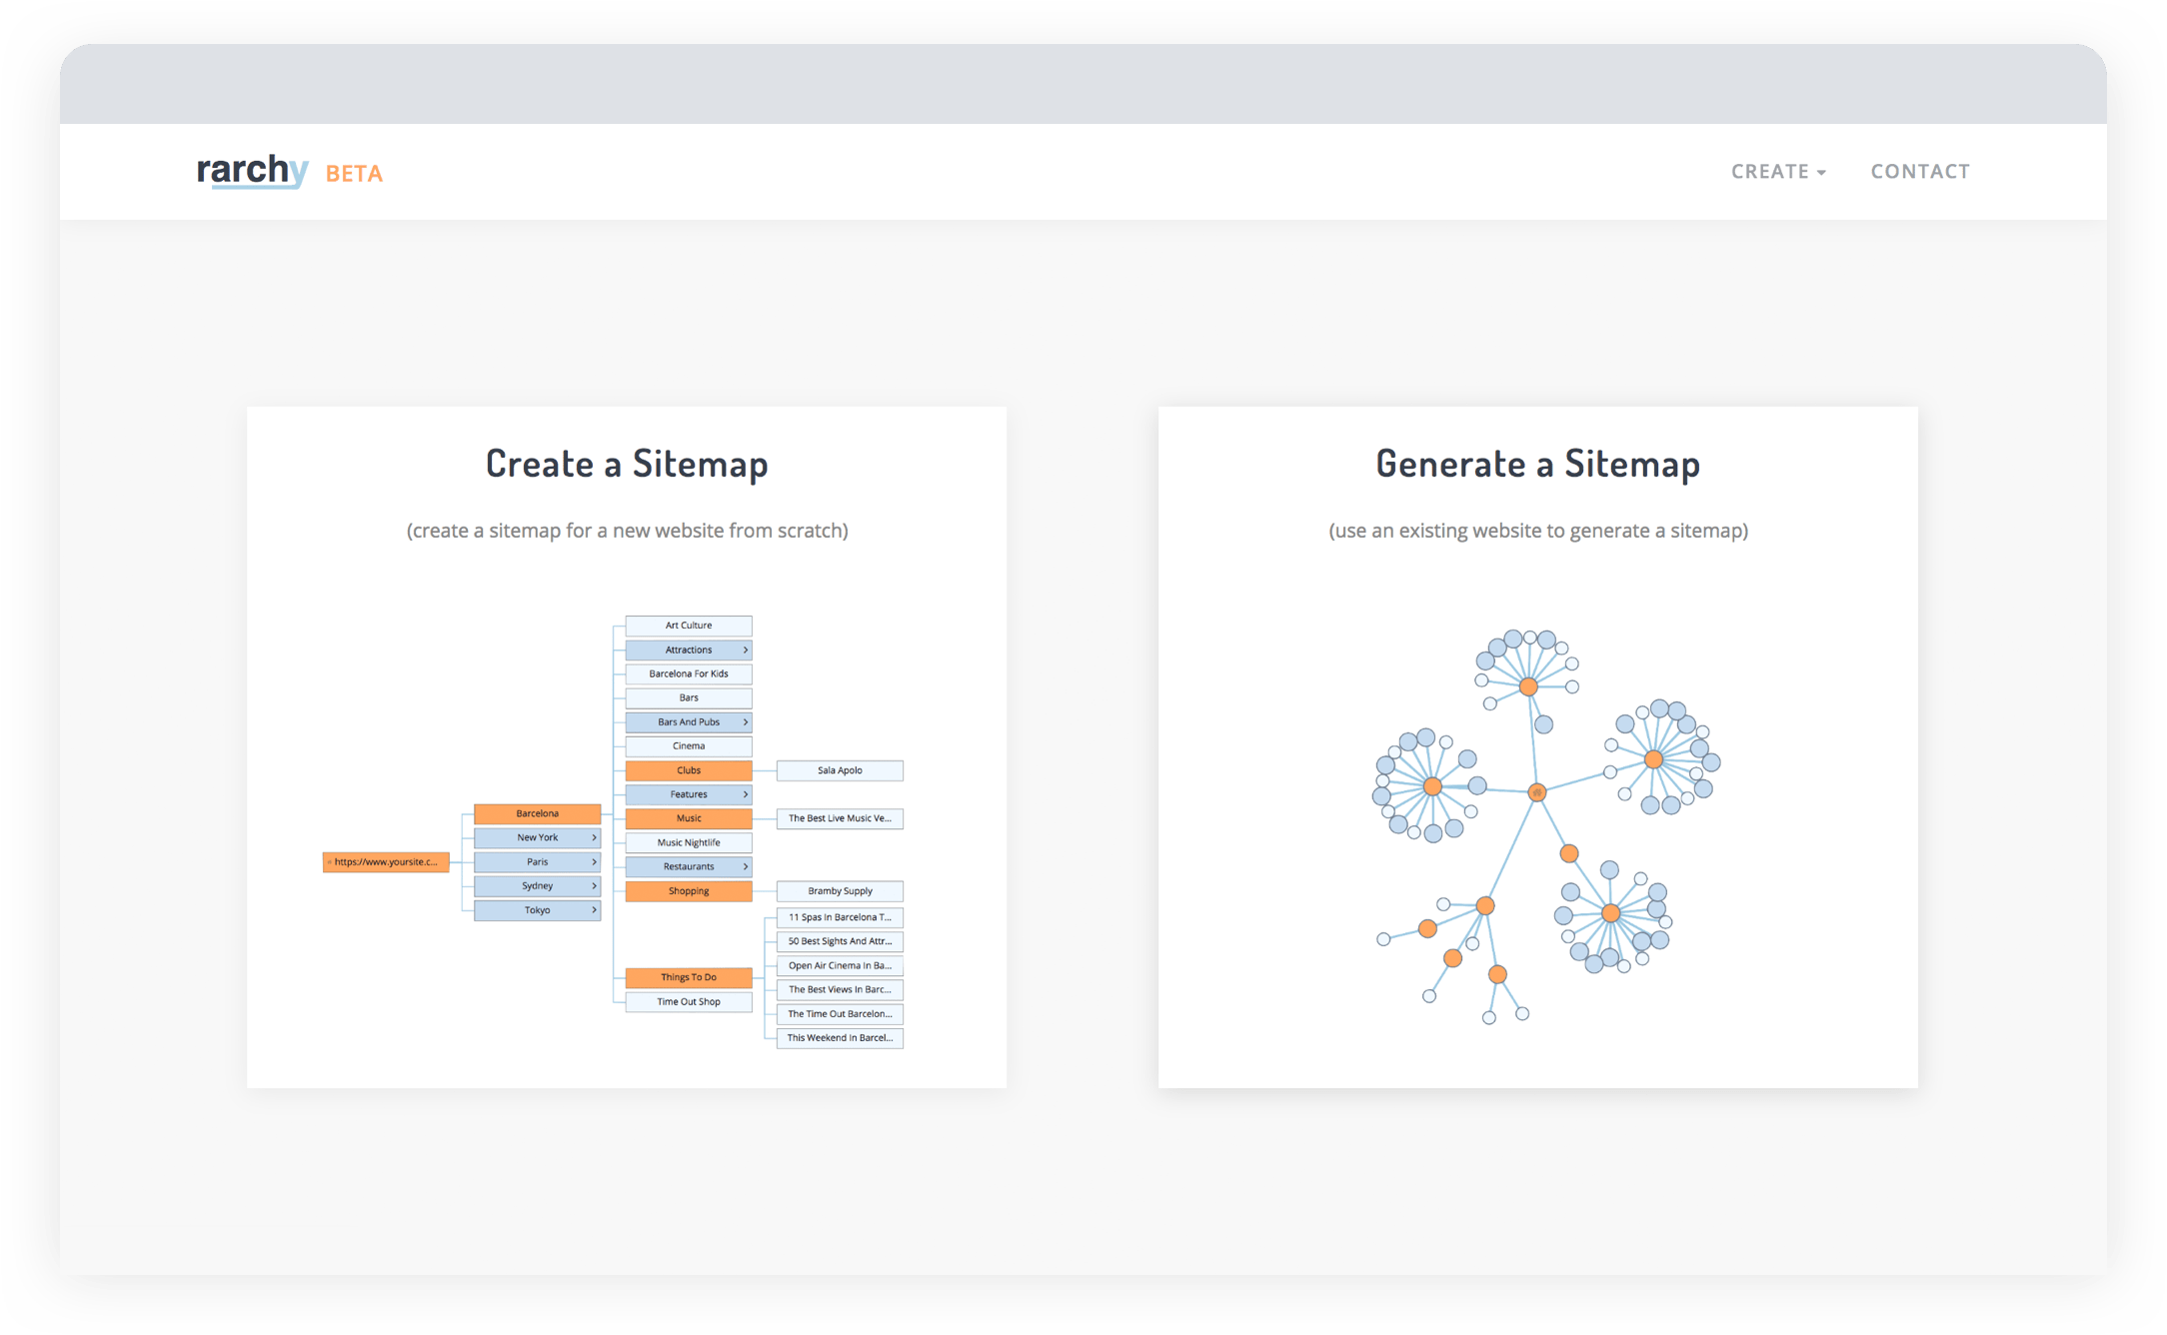Click the central home node in graph
Viewport: 2167px width, 1335px height.
click(x=1537, y=792)
